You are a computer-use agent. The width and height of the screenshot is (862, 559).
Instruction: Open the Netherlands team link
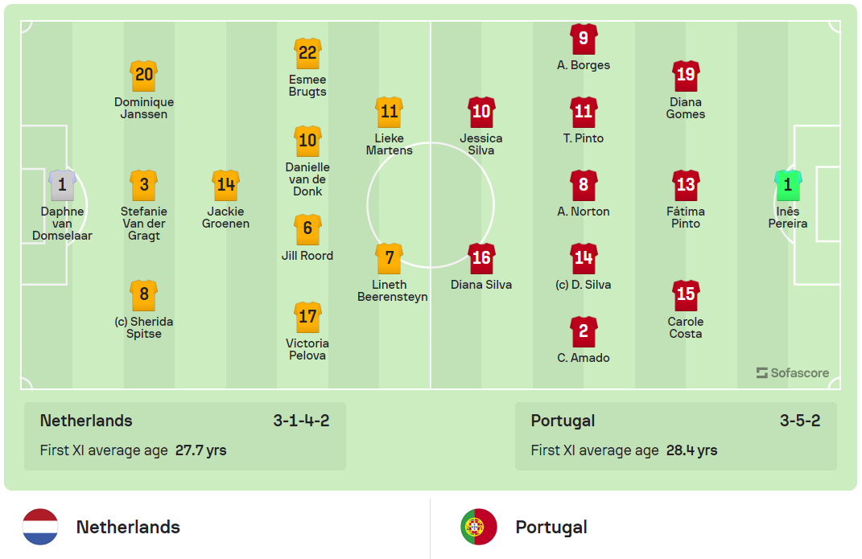[128, 527]
